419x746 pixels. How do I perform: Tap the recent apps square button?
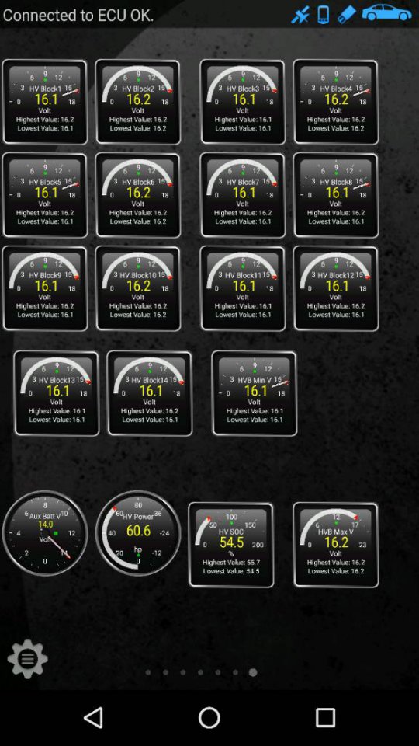[x=325, y=717]
